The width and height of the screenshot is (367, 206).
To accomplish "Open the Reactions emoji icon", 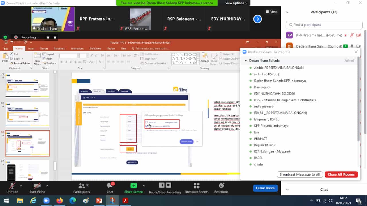I will pyautogui.click(x=221, y=186).
